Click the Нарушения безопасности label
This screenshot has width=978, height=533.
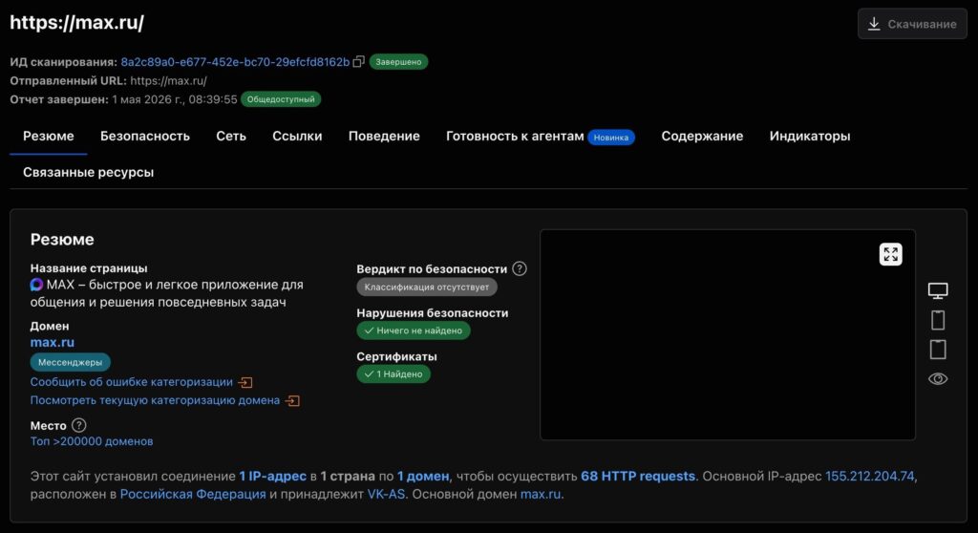click(x=433, y=312)
